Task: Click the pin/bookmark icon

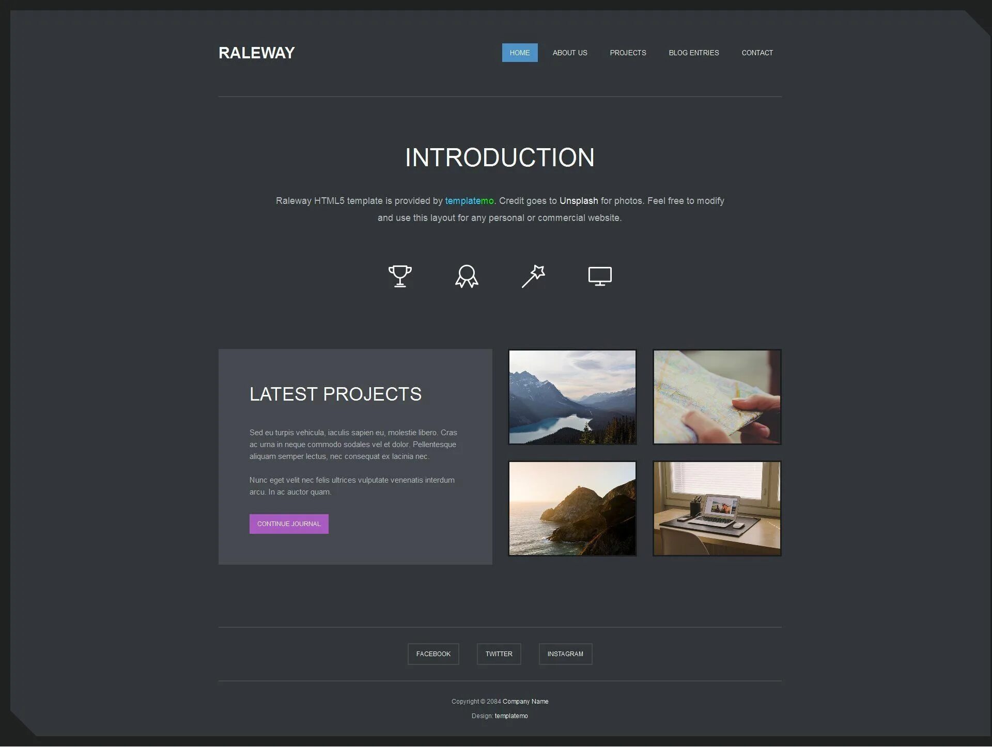Action: click(x=533, y=276)
